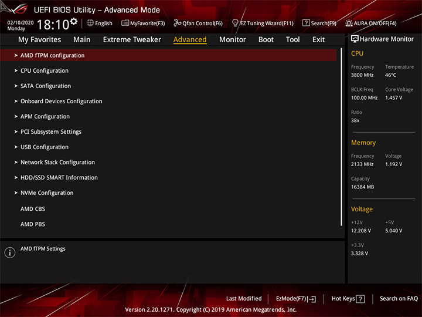Click the EzMode exit arrow icon
Screen dimensions: 422x317
tap(312, 299)
